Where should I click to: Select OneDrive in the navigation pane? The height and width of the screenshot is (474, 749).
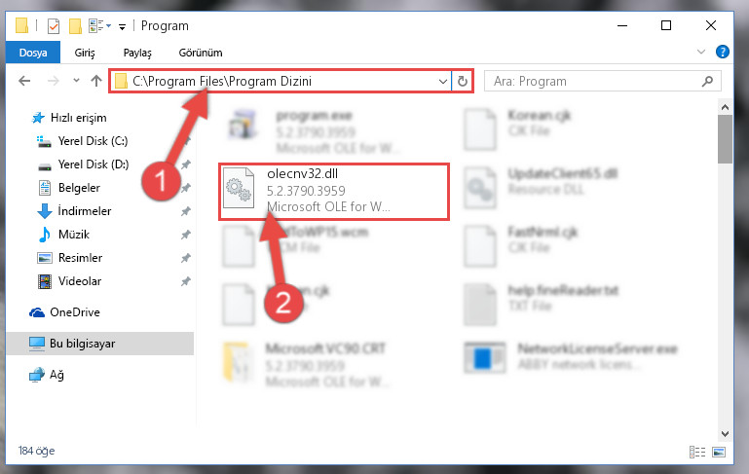coord(75,312)
